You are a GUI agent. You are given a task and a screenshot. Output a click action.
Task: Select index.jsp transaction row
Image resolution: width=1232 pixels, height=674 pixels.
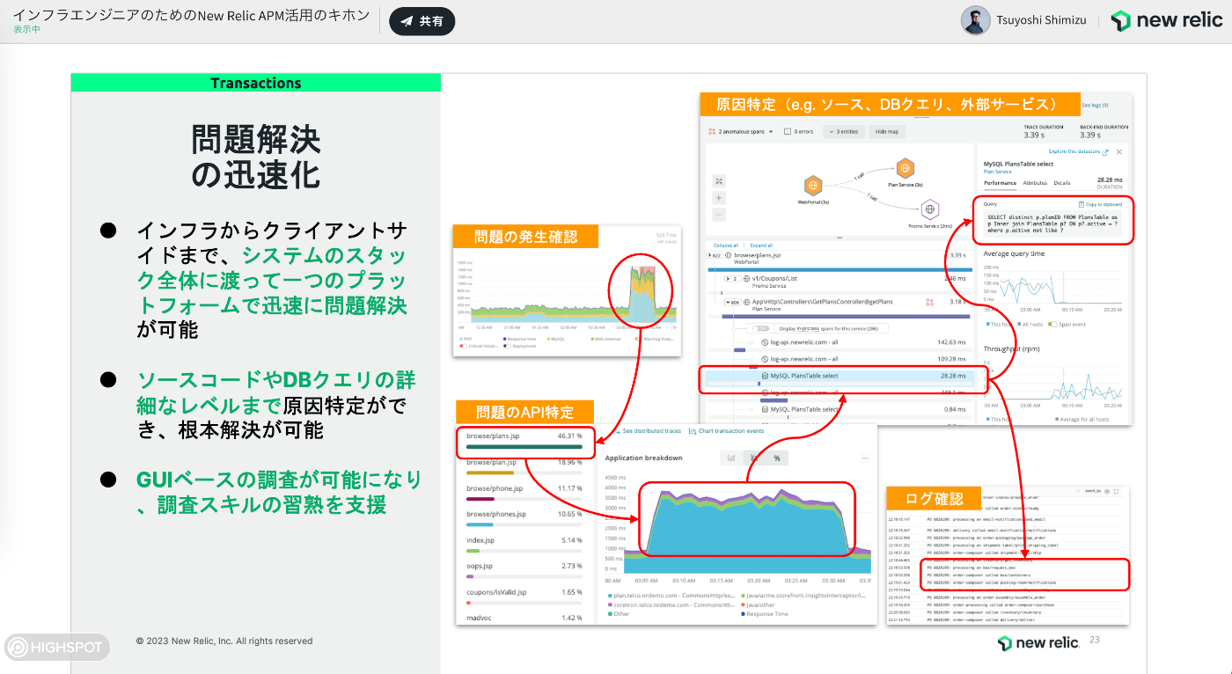click(x=524, y=545)
